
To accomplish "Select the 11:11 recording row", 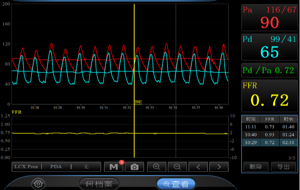I will (x=270, y=127).
